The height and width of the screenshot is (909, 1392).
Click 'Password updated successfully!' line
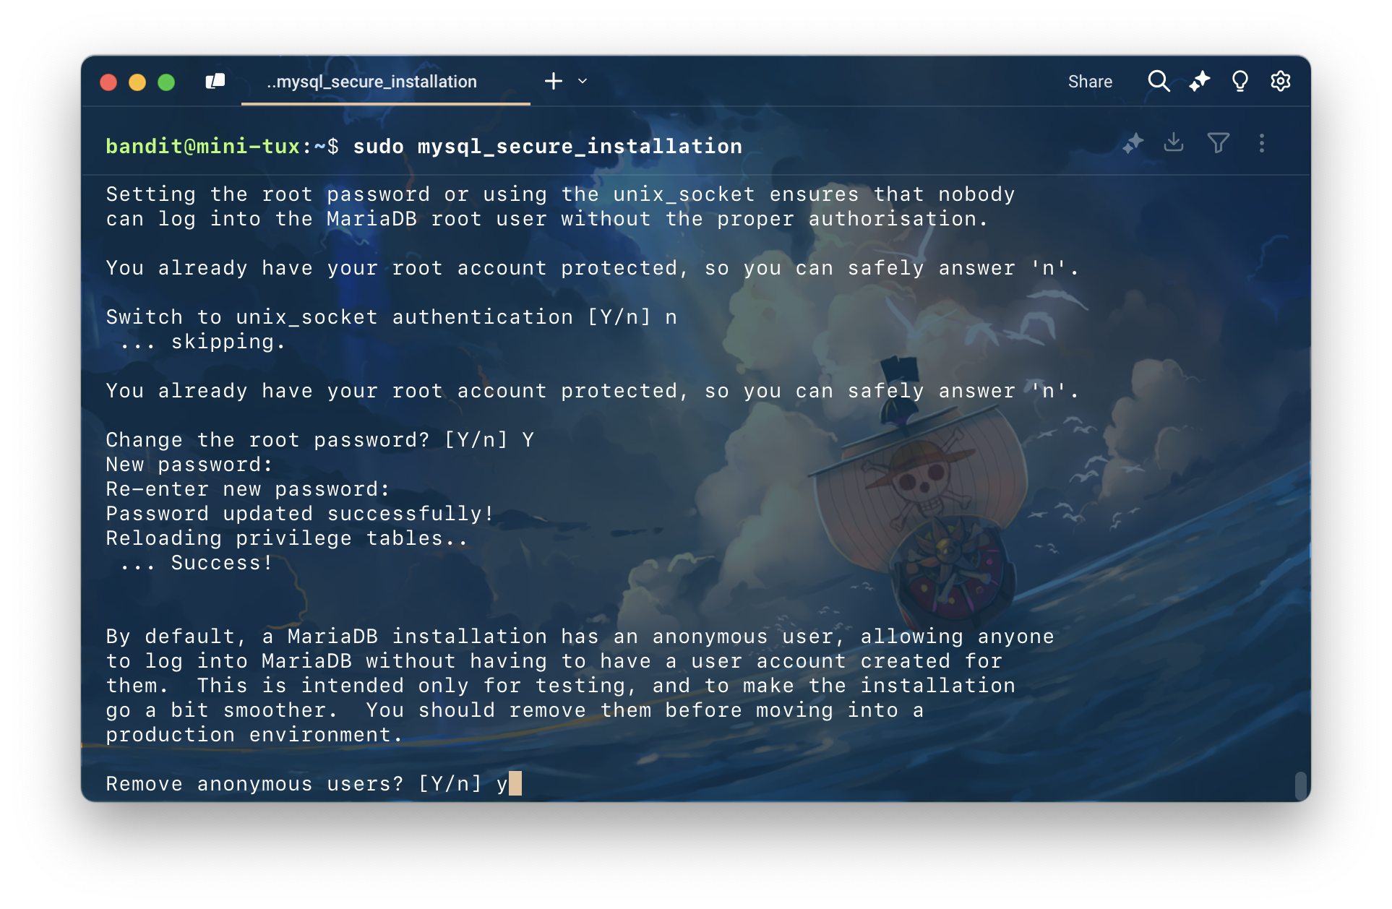point(300,514)
